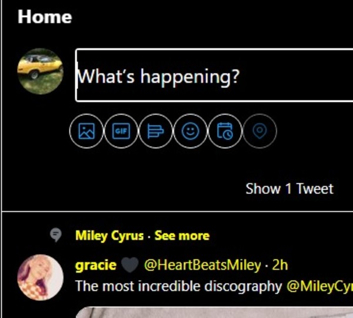Open the tweet via its 2h timestamp

click(x=280, y=266)
